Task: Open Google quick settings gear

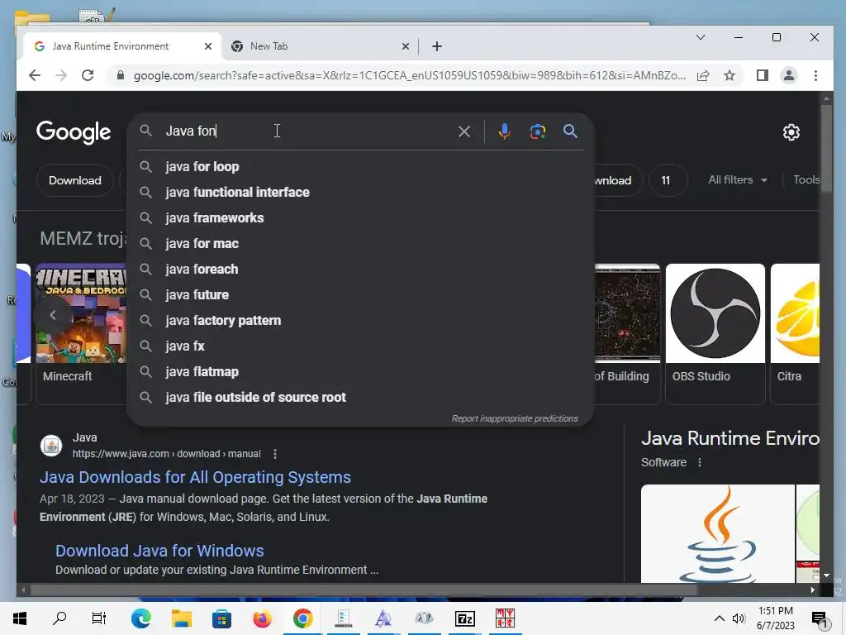Action: [791, 132]
